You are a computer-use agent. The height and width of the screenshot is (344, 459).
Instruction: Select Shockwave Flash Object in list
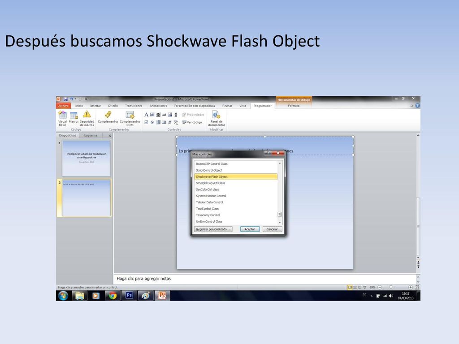pos(236,176)
